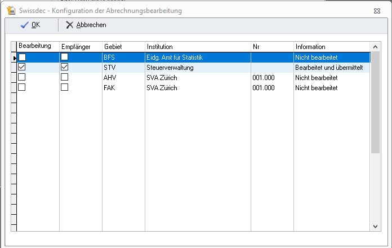Click the Swissdec title bar app icon
392x248 pixels.
10,11
